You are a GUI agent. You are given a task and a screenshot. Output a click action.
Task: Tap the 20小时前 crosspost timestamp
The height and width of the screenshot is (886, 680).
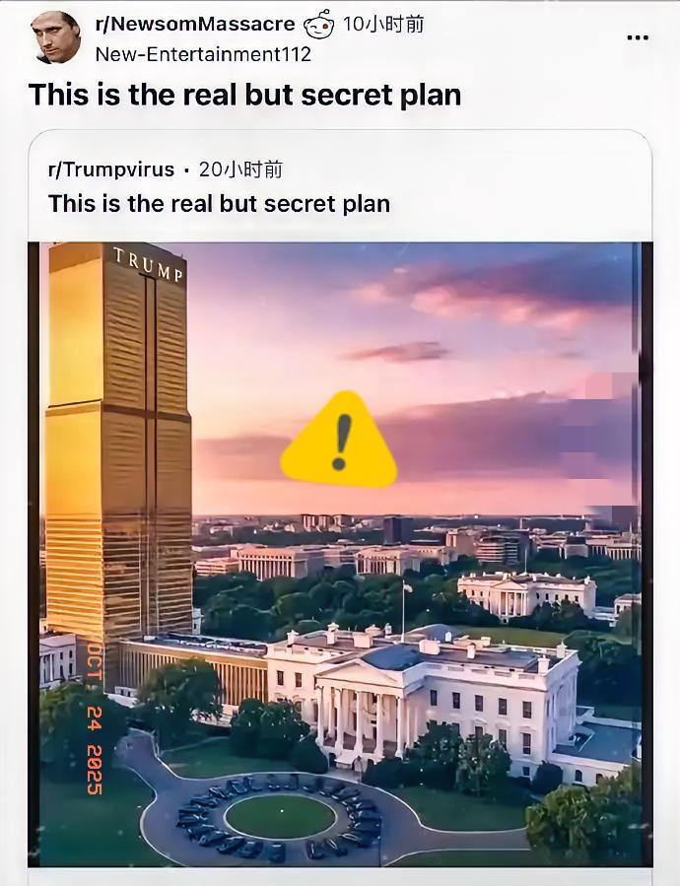pyautogui.click(x=240, y=170)
